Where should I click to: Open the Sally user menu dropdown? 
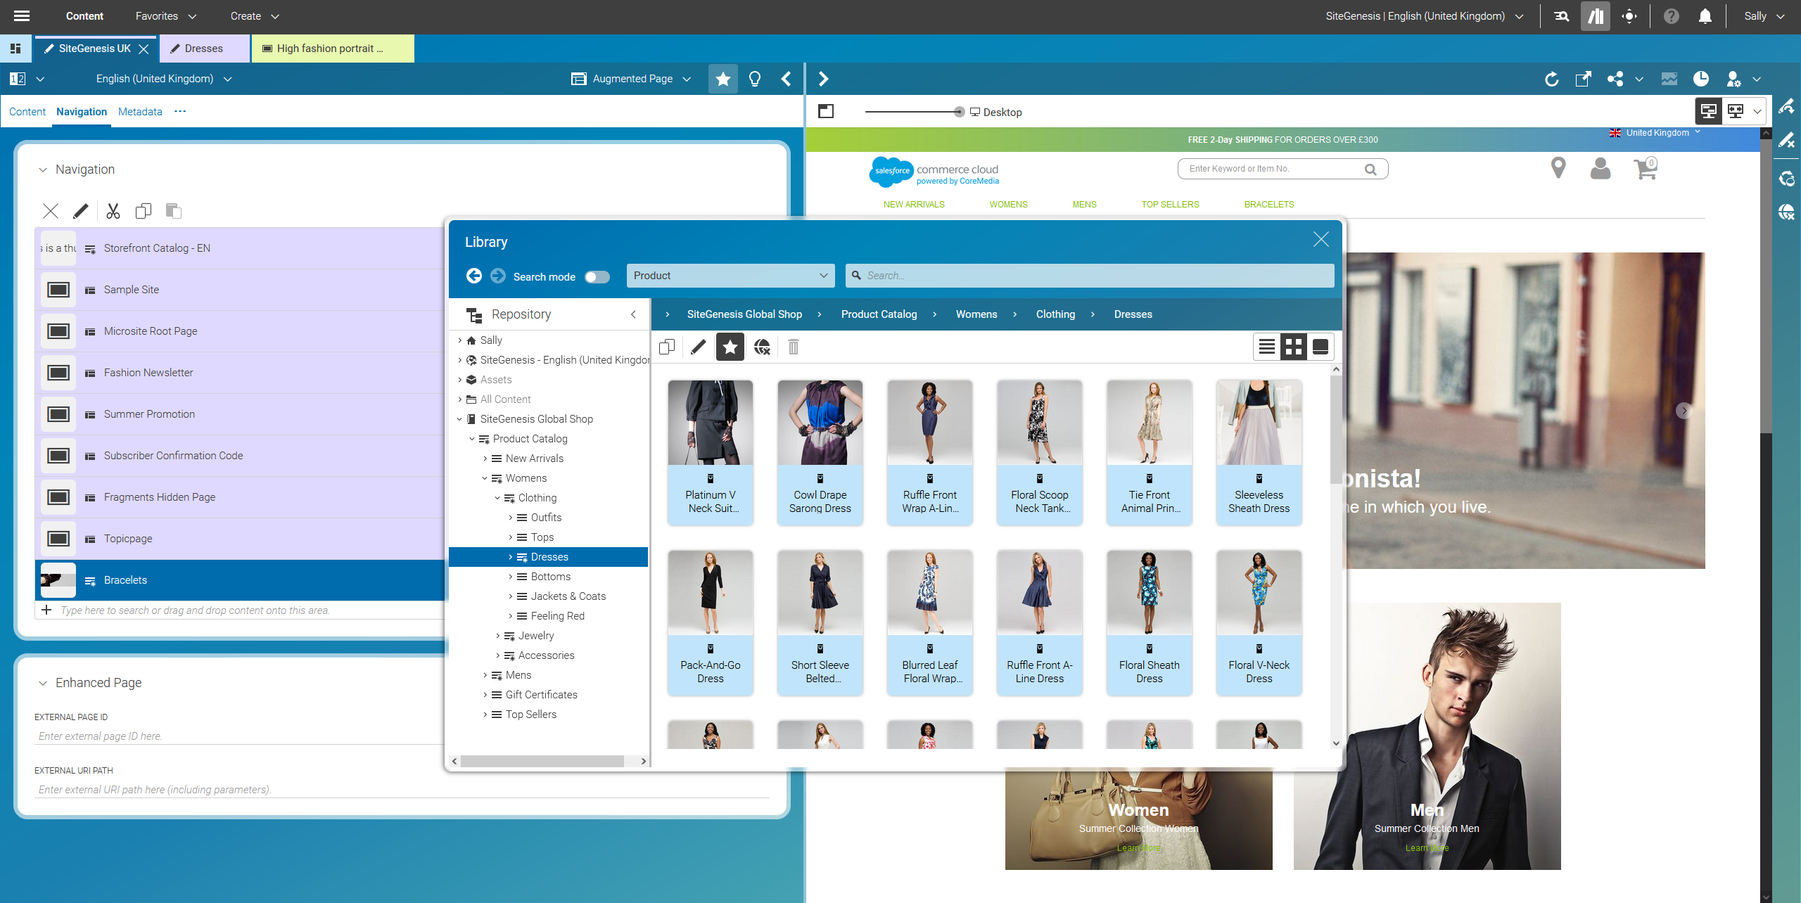tap(1762, 15)
